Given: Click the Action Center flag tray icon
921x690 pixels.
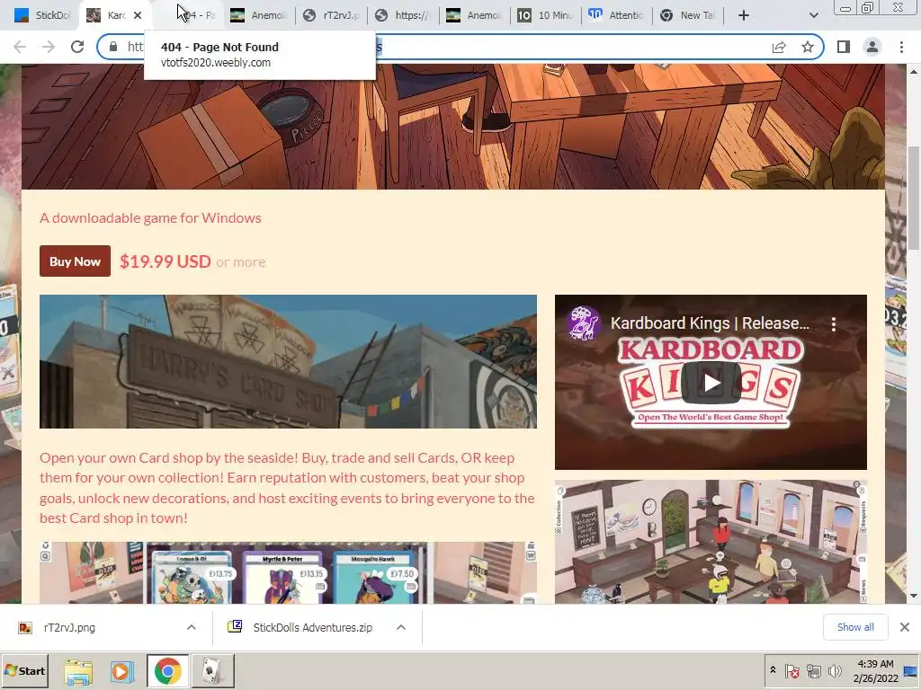Looking at the screenshot, I should [x=791, y=670].
